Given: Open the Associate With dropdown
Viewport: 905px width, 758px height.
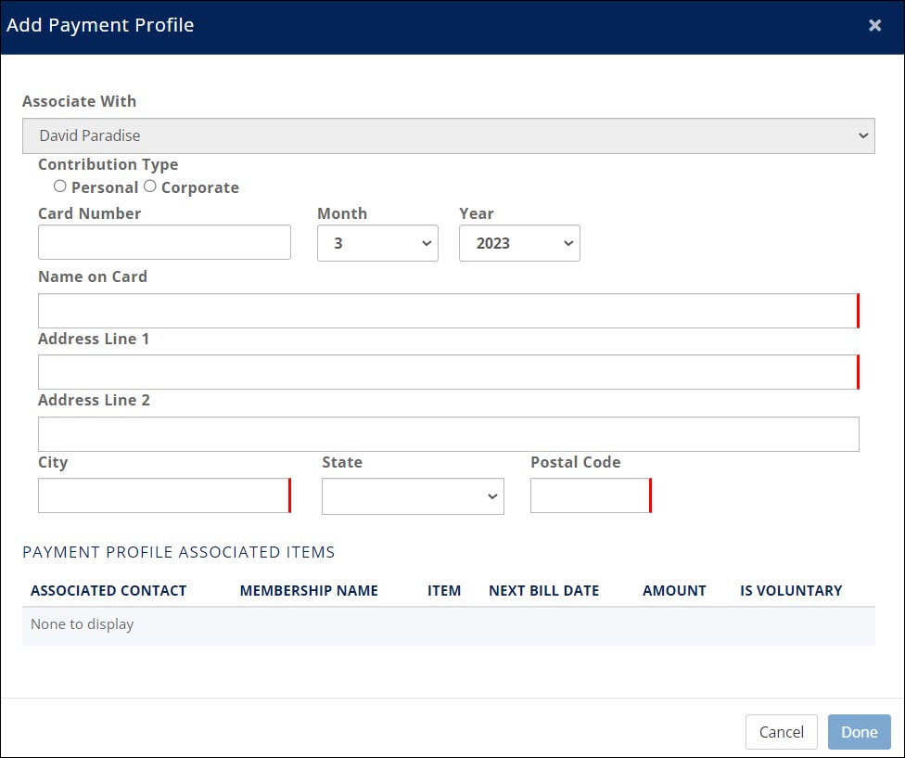Looking at the screenshot, I should (x=448, y=135).
